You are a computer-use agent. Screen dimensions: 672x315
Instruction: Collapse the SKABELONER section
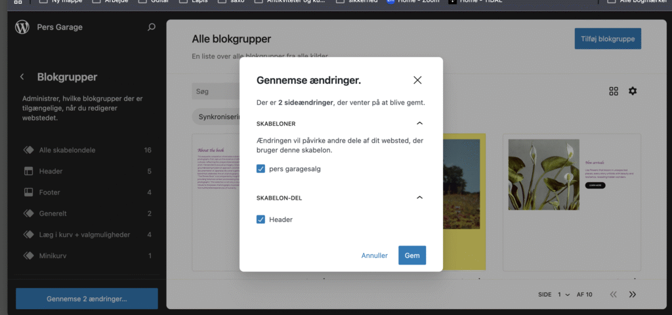[x=420, y=123]
